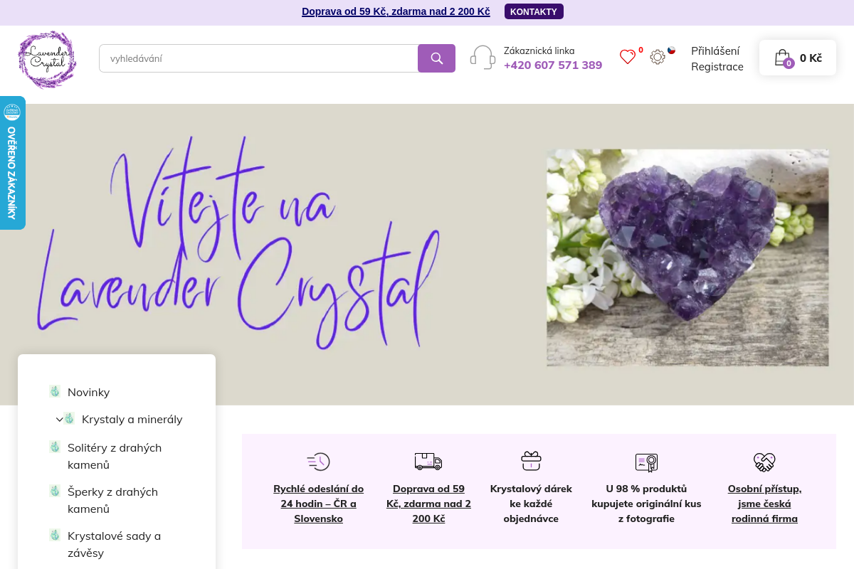Click the gift box icon
Screen dimensions: 854x569
click(x=531, y=461)
